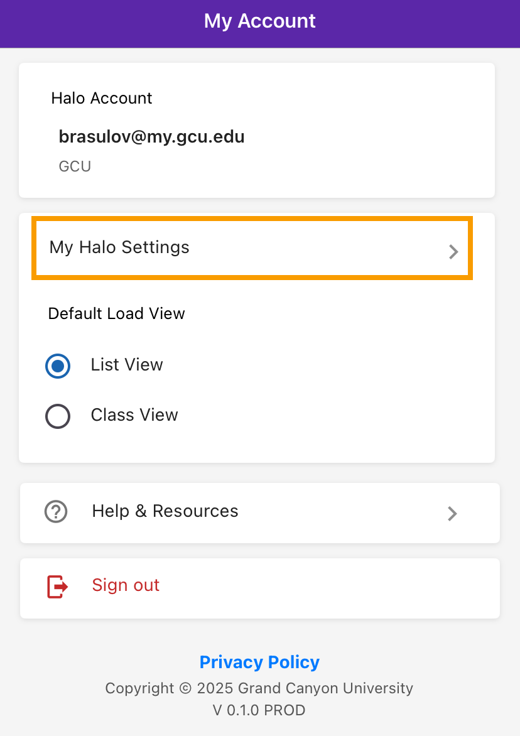
Task: Open the Help & Resources text entry
Action: pyautogui.click(x=165, y=511)
